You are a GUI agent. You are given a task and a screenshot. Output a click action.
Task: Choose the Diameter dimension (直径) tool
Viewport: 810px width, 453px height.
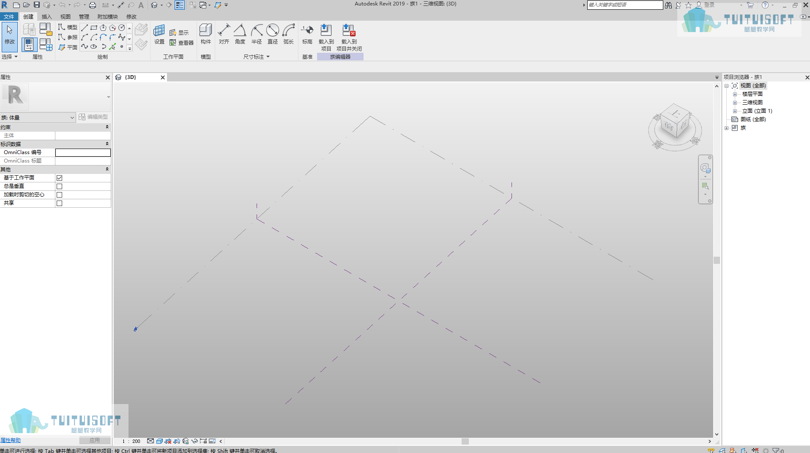(273, 35)
